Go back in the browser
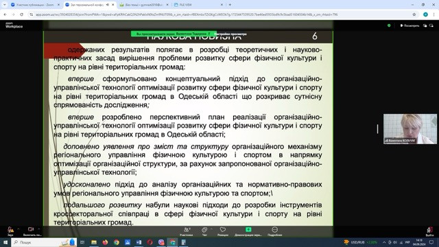This screenshot has height=247, width=439. 5,14
